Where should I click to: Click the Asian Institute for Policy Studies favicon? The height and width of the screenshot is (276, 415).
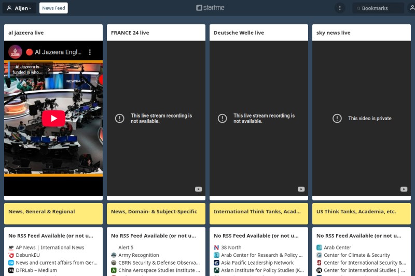(216, 270)
